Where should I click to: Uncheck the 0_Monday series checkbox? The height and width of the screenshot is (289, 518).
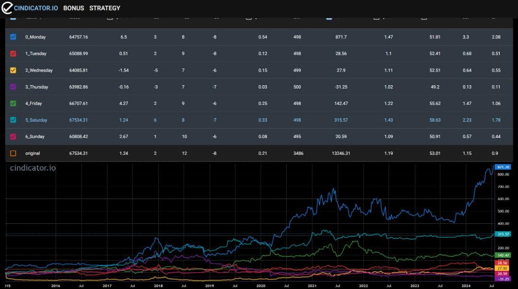point(13,36)
